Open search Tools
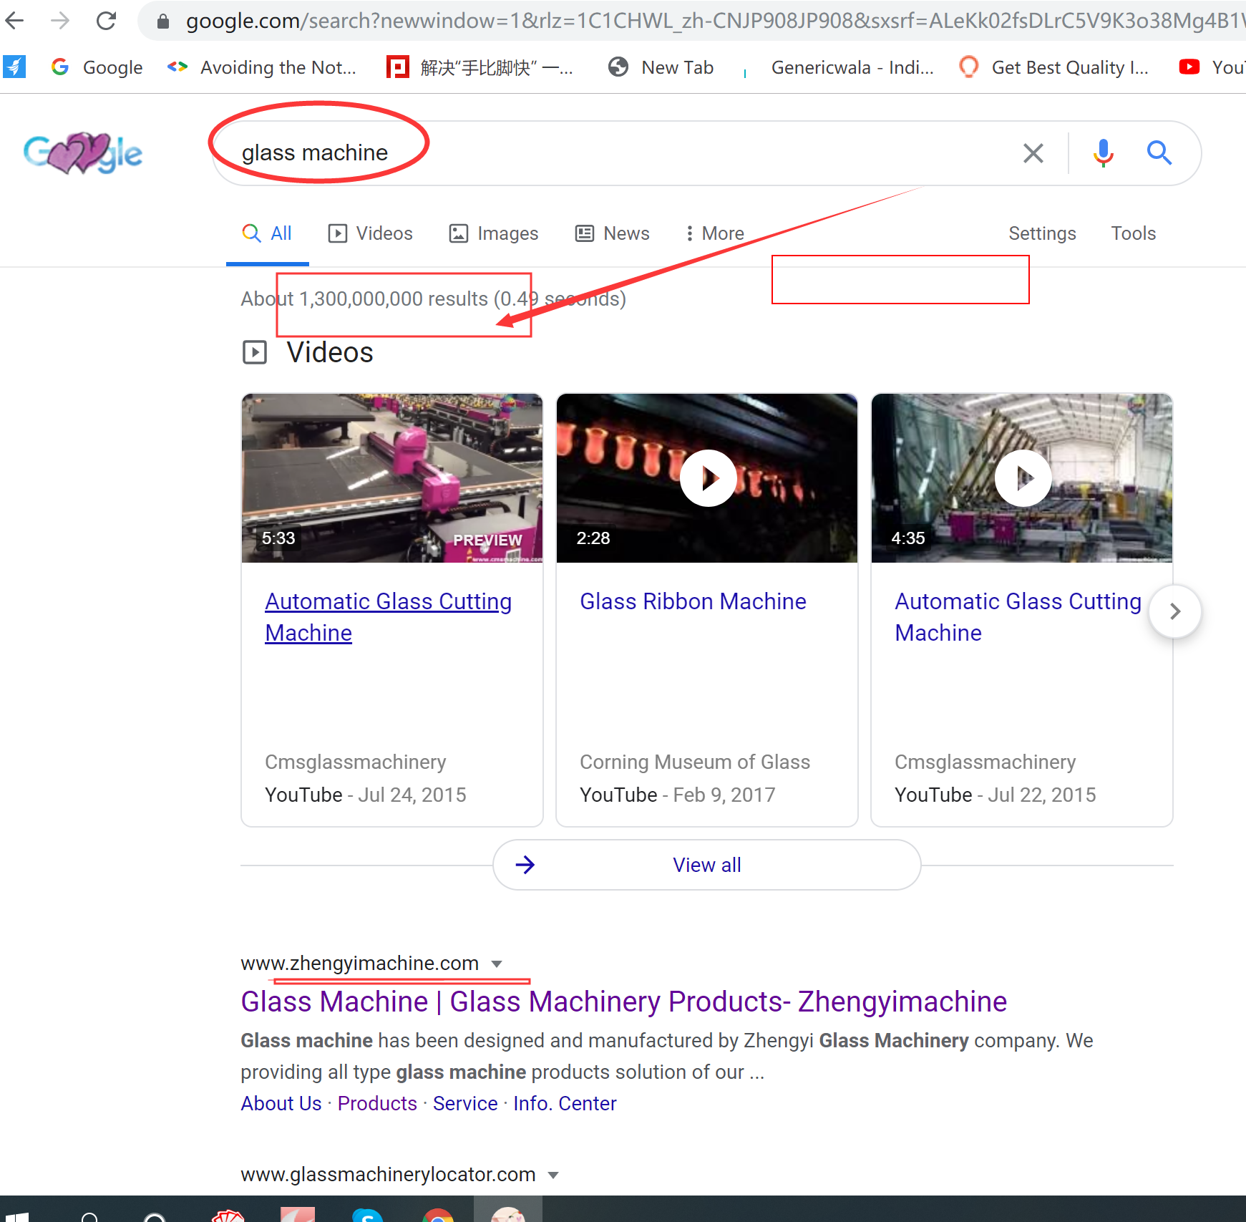The width and height of the screenshot is (1246, 1222). pyautogui.click(x=1133, y=233)
